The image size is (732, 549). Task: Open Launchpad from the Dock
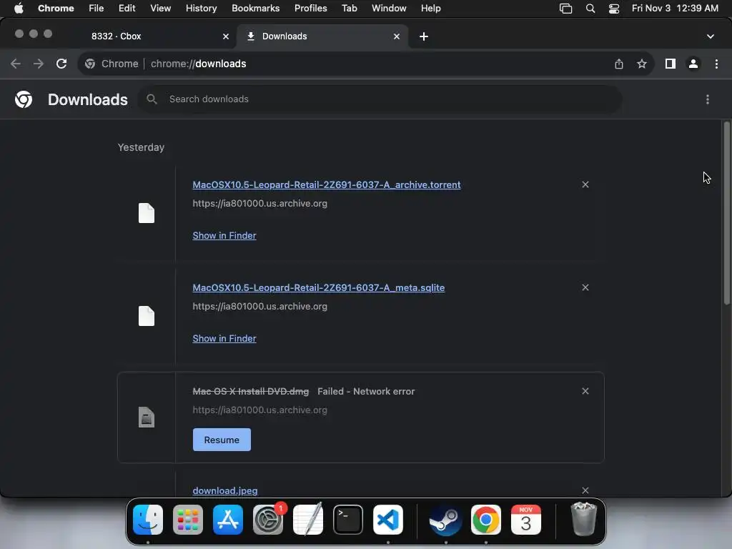click(188, 520)
